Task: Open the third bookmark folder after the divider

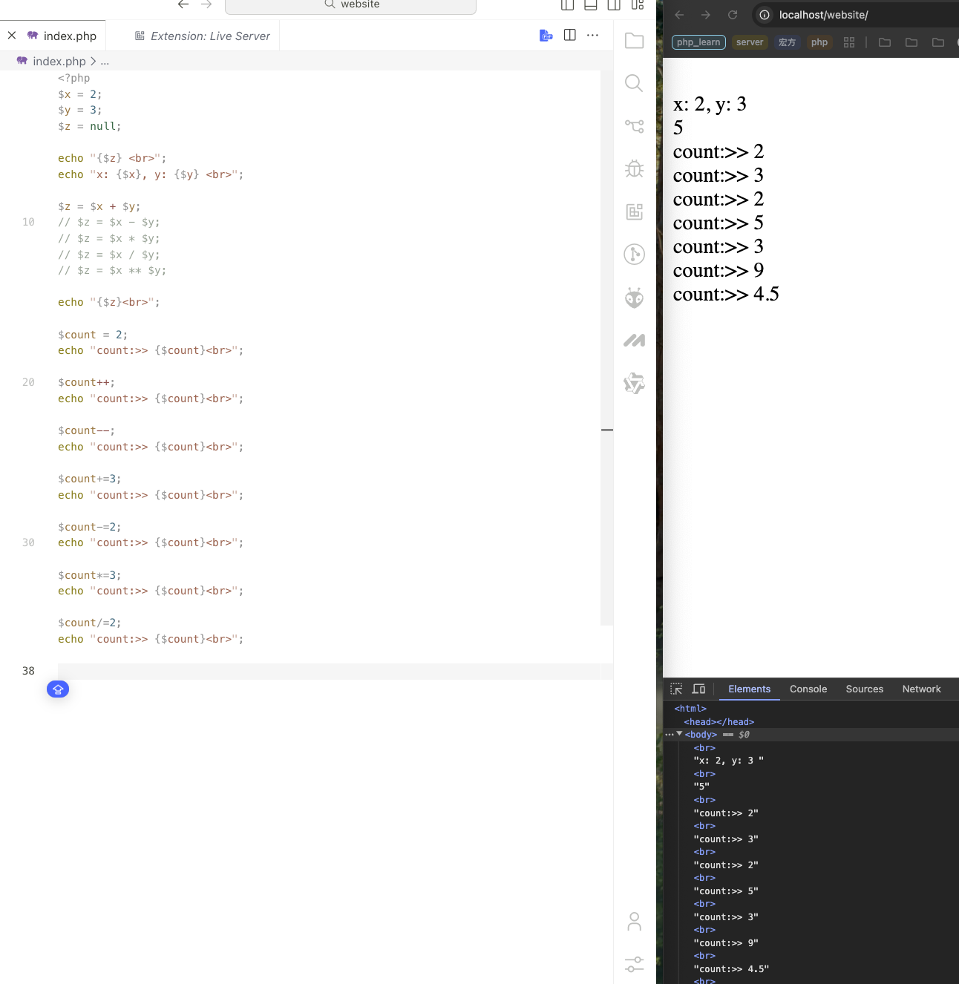Action: point(938,42)
